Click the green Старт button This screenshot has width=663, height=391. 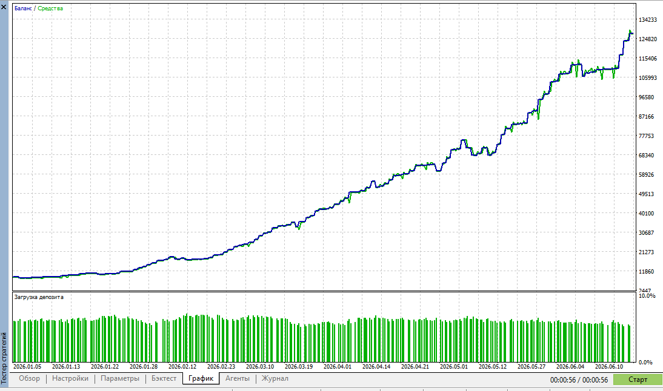pyautogui.click(x=638, y=379)
